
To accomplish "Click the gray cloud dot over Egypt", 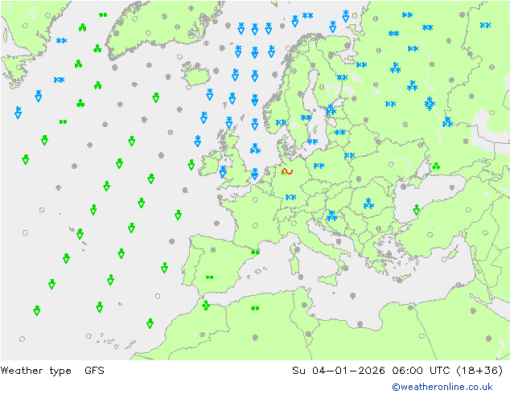I will point(474,311).
